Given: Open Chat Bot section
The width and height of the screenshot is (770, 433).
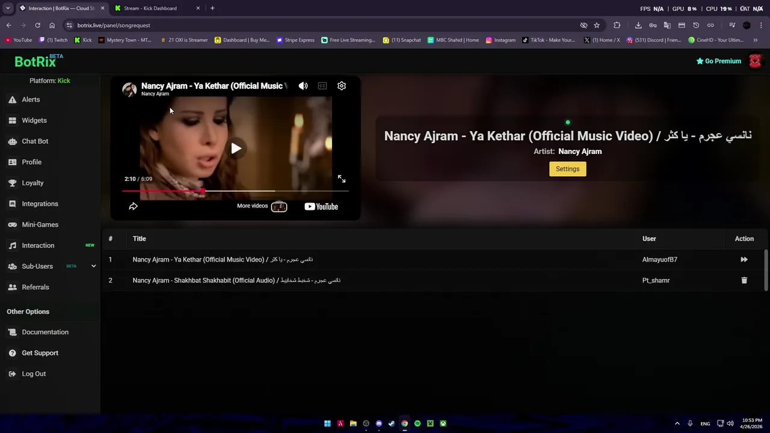Looking at the screenshot, I should 35,141.
